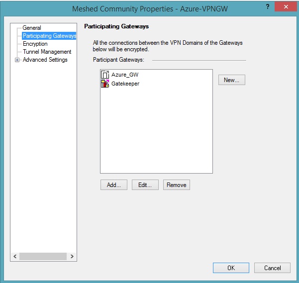Image resolution: width=299 pixels, height=283 pixels.
Task: Select Azure_GW in participant list
Action: (125, 75)
